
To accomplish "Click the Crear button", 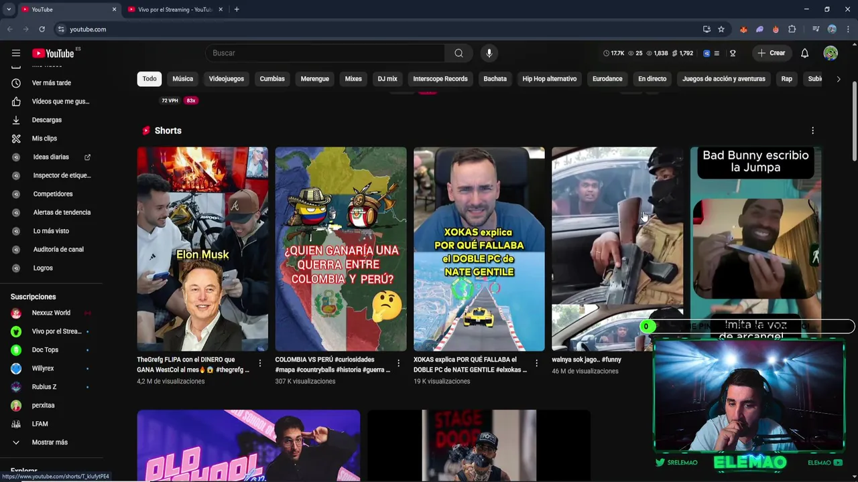I will tap(772, 53).
